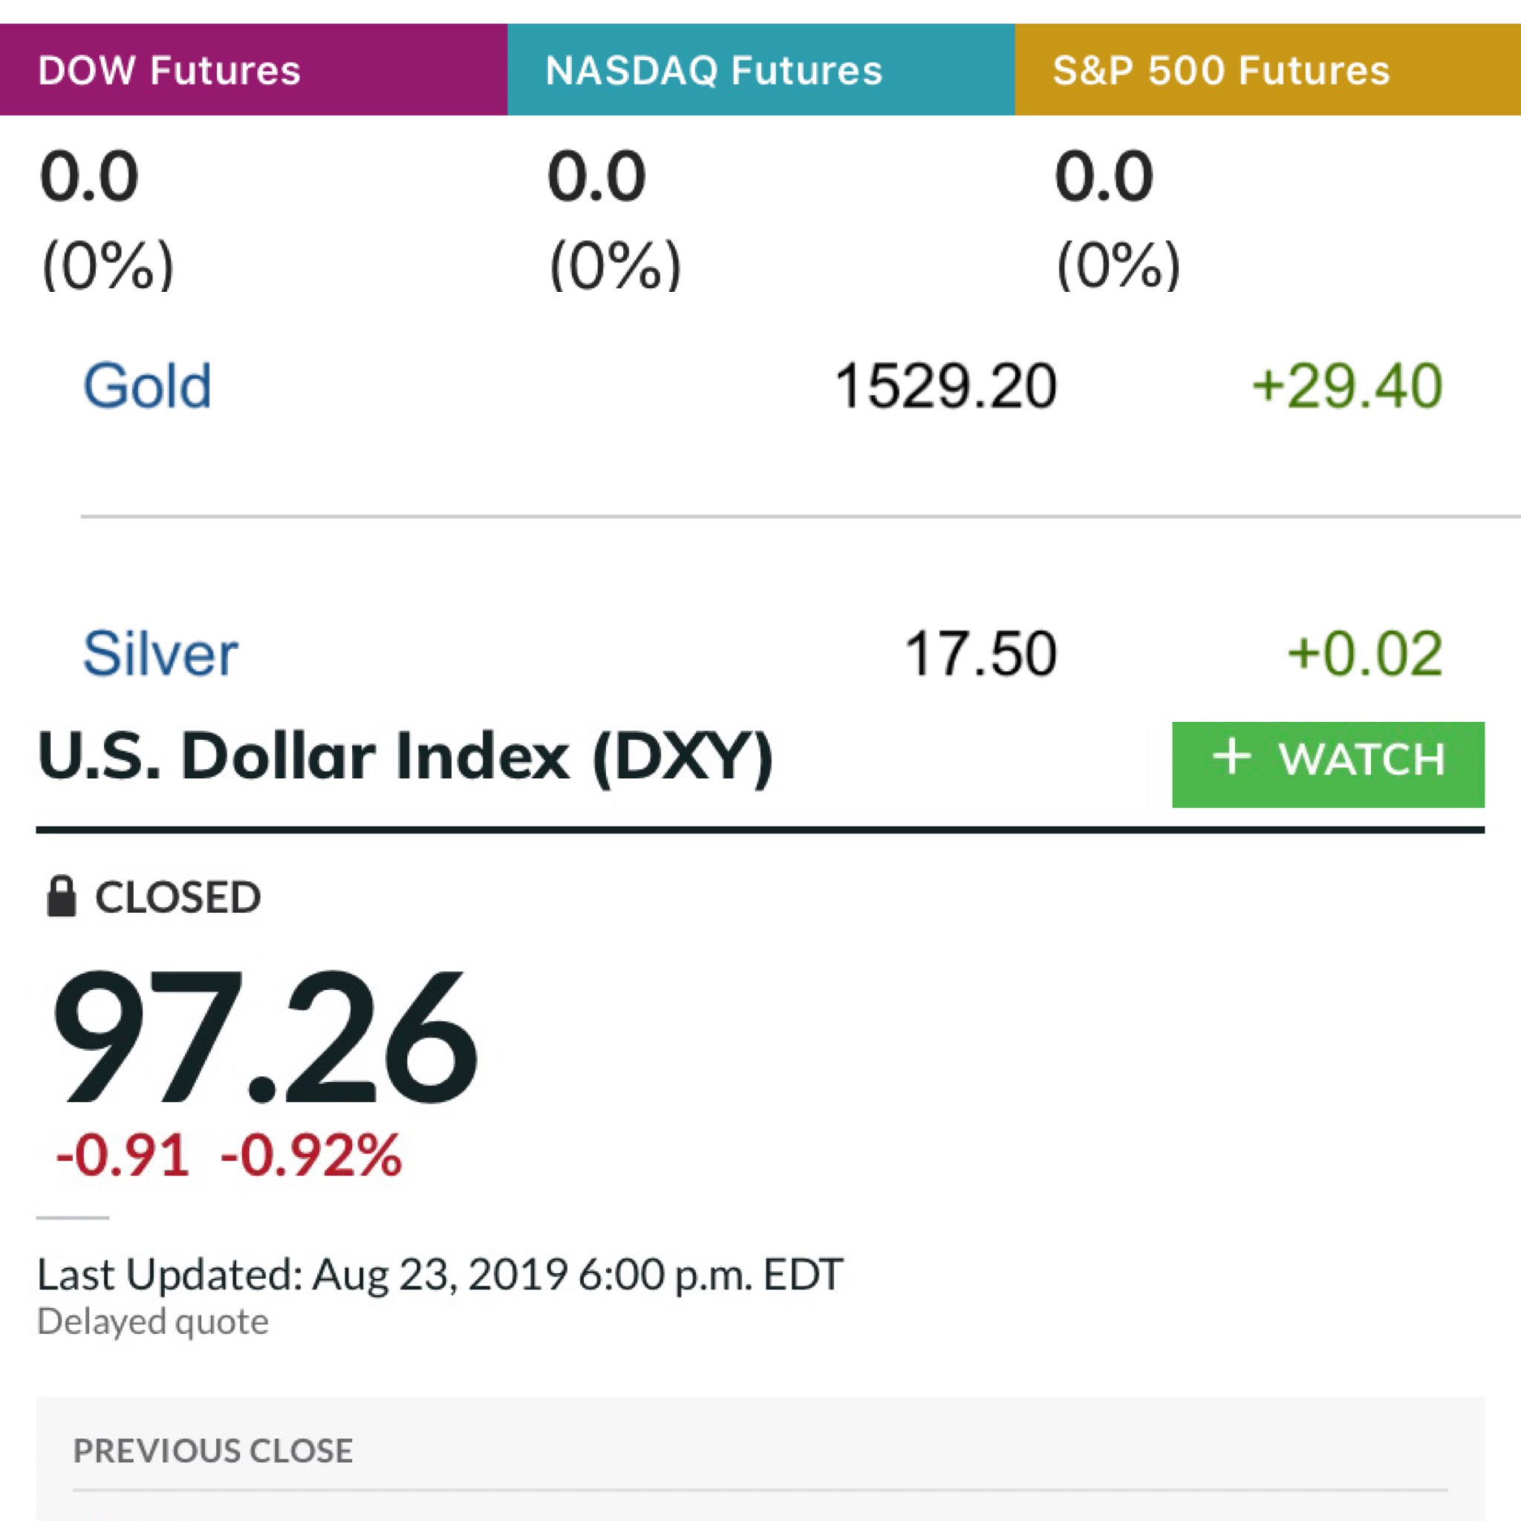Click the U.S. Dollar Index heading
Screen dimensions: 1521x1521
click(406, 757)
